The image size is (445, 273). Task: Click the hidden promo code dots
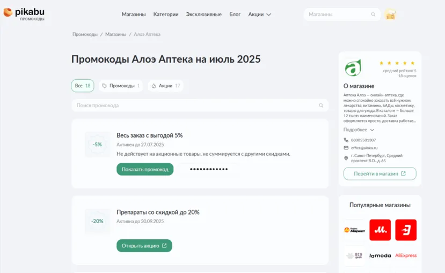(x=209, y=169)
